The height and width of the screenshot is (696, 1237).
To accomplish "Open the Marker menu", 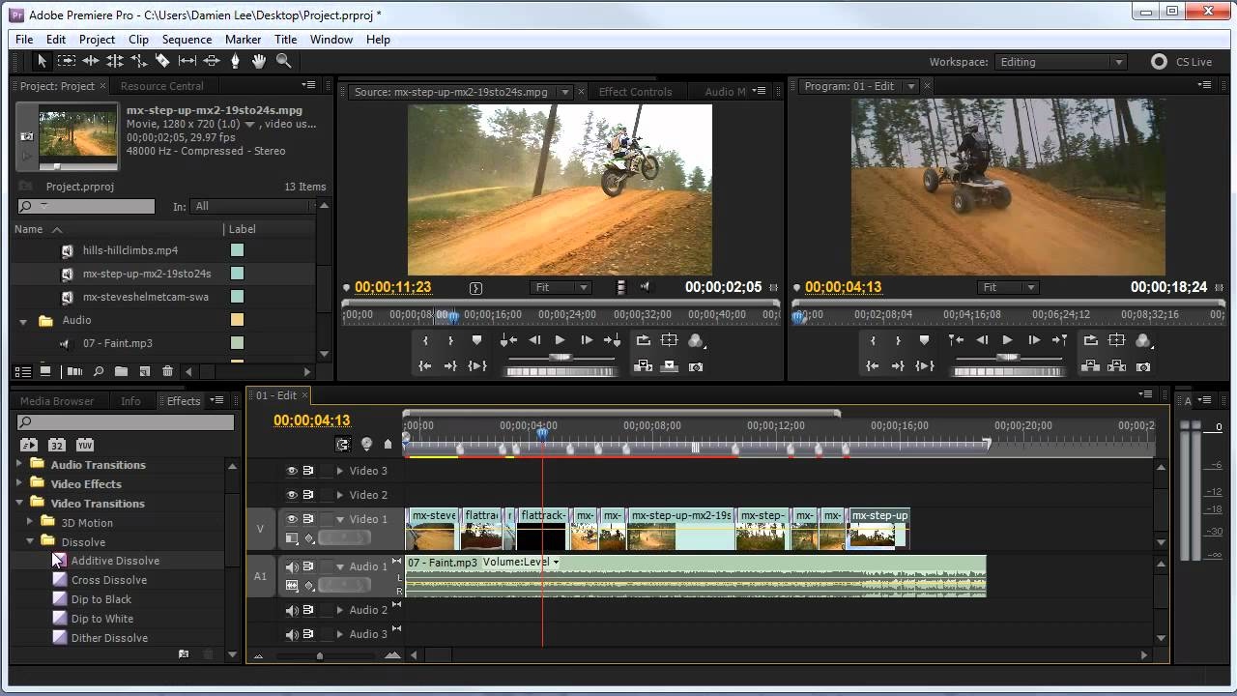I will (x=243, y=40).
